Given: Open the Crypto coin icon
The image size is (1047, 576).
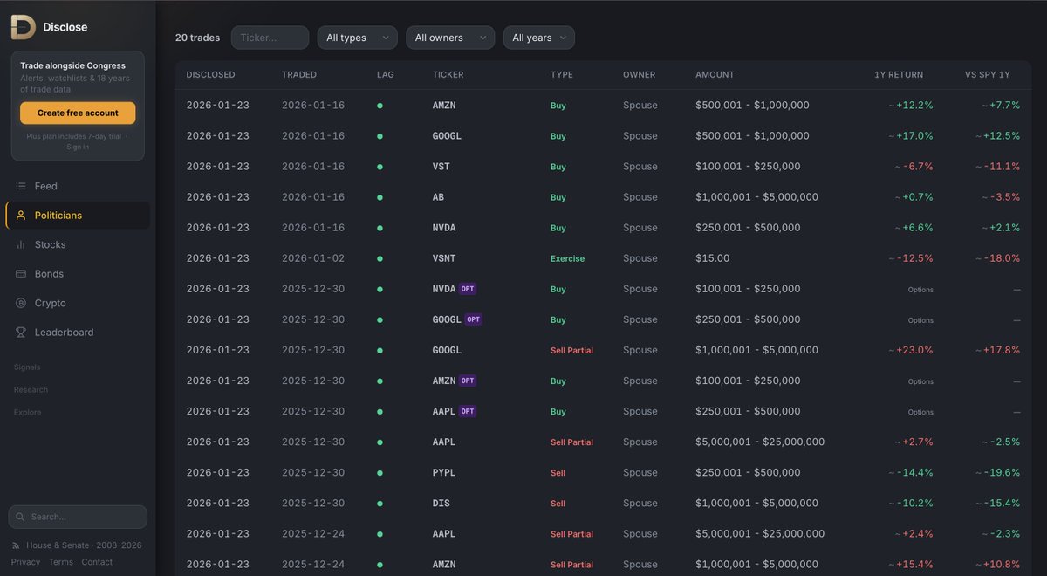Looking at the screenshot, I should click(x=21, y=303).
